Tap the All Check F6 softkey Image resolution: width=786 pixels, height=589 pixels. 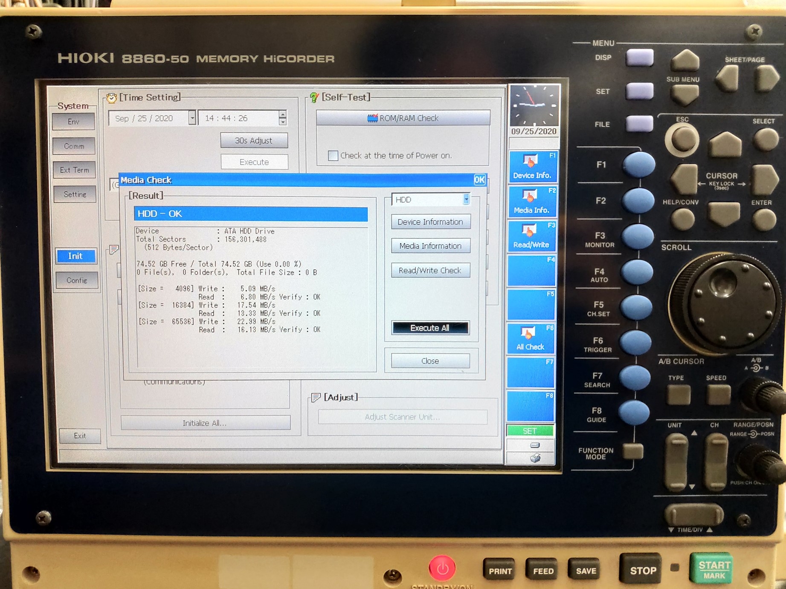point(530,338)
